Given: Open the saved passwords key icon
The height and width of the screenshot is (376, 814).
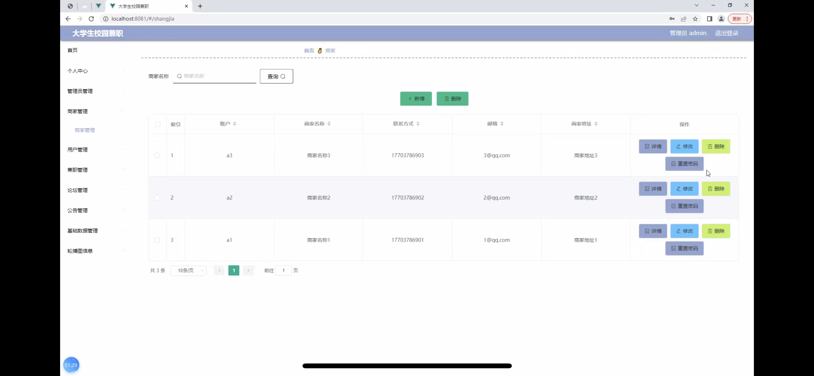Looking at the screenshot, I should pyautogui.click(x=672, y=19).
